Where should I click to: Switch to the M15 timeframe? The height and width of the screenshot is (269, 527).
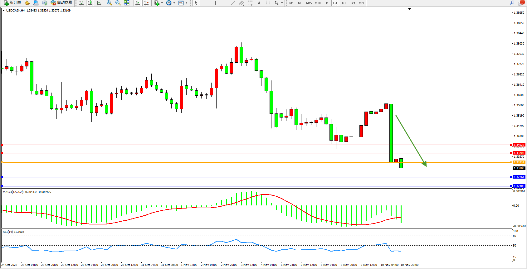tap(309, 3)
